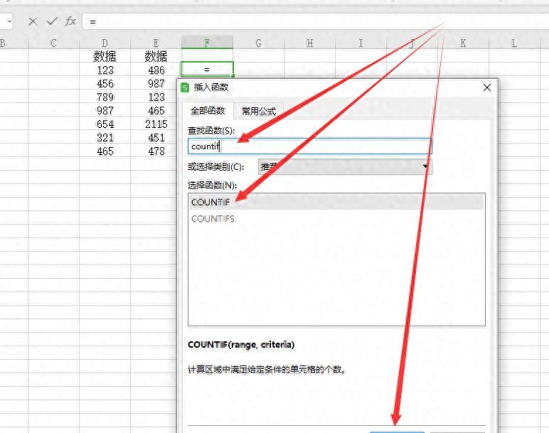Click the green WPS icon in dialog title
549x433 pixels.
[186, 87]
